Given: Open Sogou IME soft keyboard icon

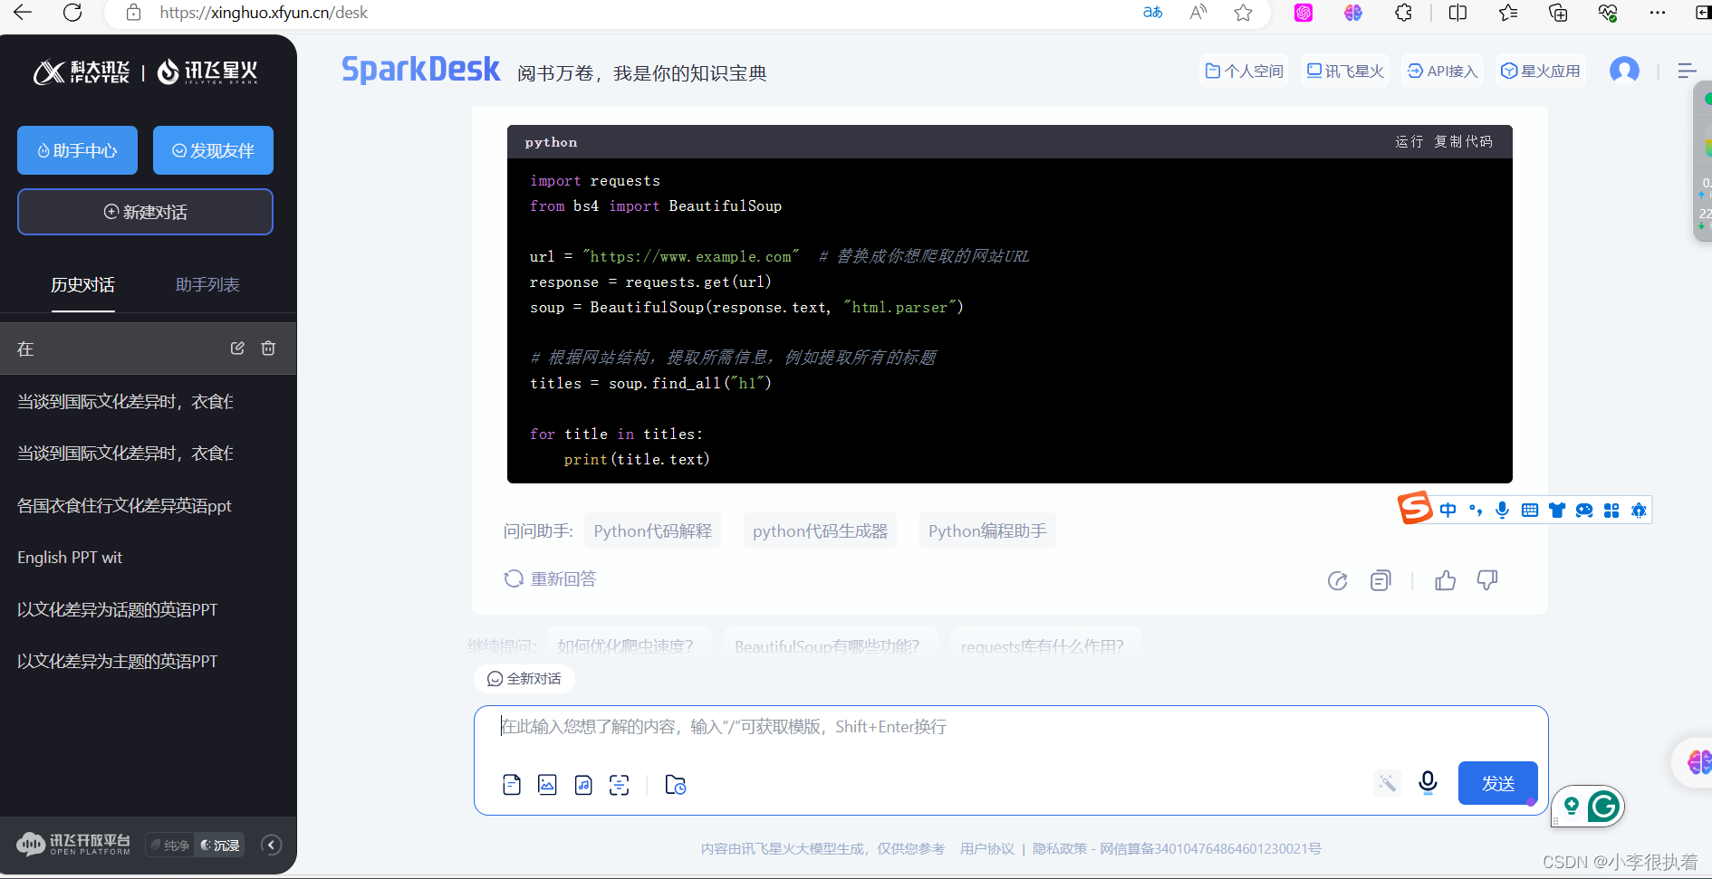Looking at the screenshot, I should [x=1530, y=511].
